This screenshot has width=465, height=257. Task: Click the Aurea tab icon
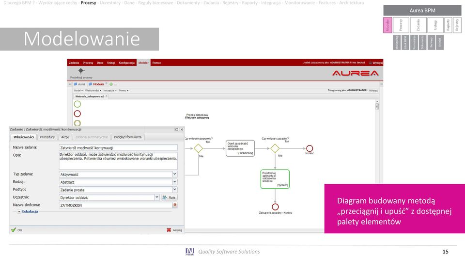click(x=76, y=84)
